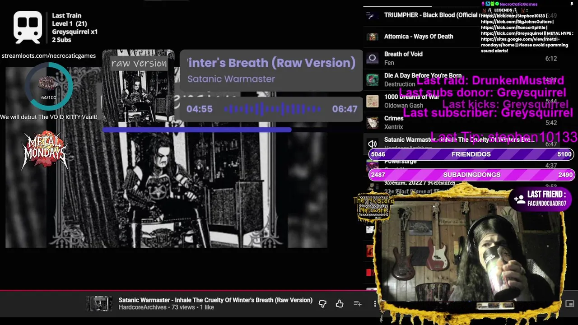Click the Mustard Network badge
Screen dimensions: 578x325
pos(373,207)
